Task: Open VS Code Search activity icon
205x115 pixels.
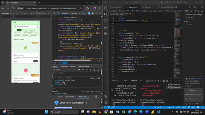Action: tap(106, 14)
